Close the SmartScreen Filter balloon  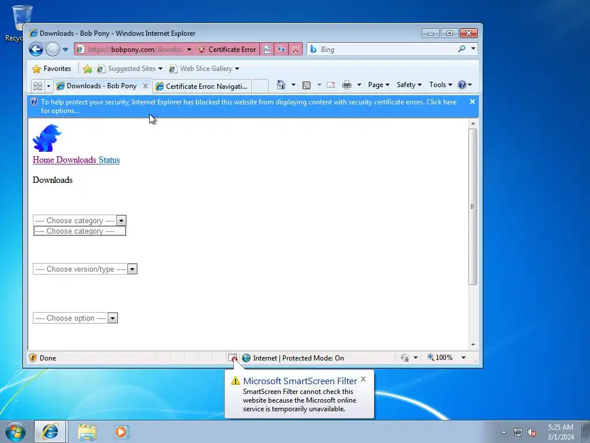(363, 379)
